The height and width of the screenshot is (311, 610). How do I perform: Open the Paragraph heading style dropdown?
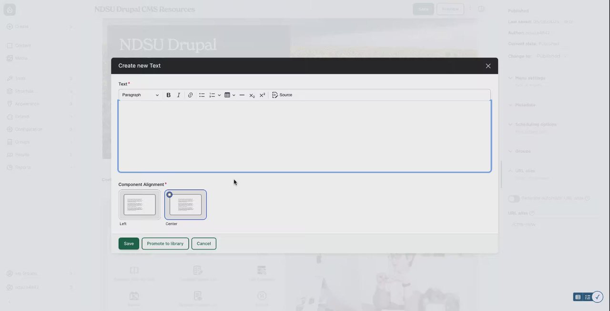tap(141, 95)
